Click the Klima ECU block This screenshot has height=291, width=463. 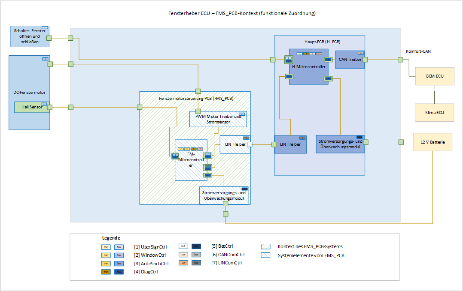[434, 113]
